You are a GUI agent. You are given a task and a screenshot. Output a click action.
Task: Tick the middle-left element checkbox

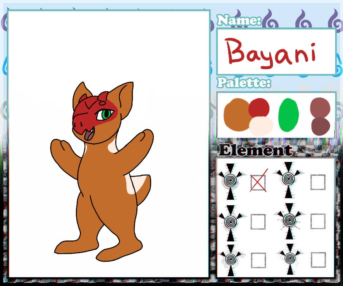coord(258,222)
